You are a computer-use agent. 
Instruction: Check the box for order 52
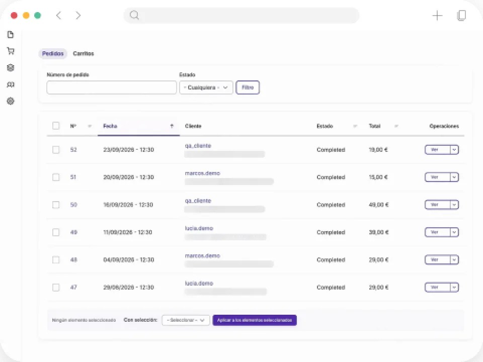coord(56,150)
